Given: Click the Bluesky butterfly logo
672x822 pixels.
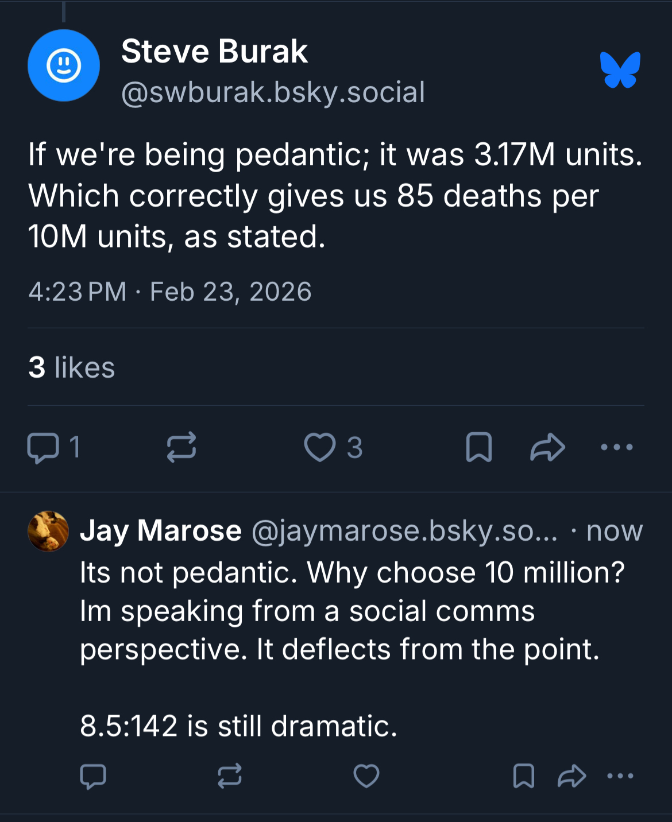Looking at the screenshot, I should (x=620, y=69).
